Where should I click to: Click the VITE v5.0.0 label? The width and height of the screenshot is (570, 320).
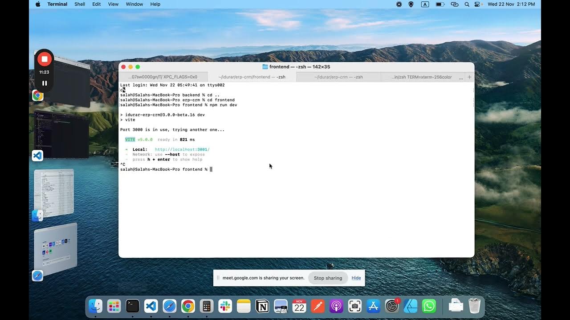point(138,140)
